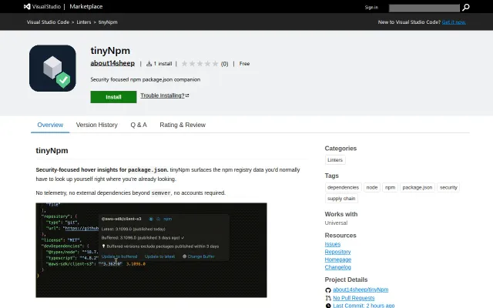Click the search magnifier icon

tap(466, 7)
